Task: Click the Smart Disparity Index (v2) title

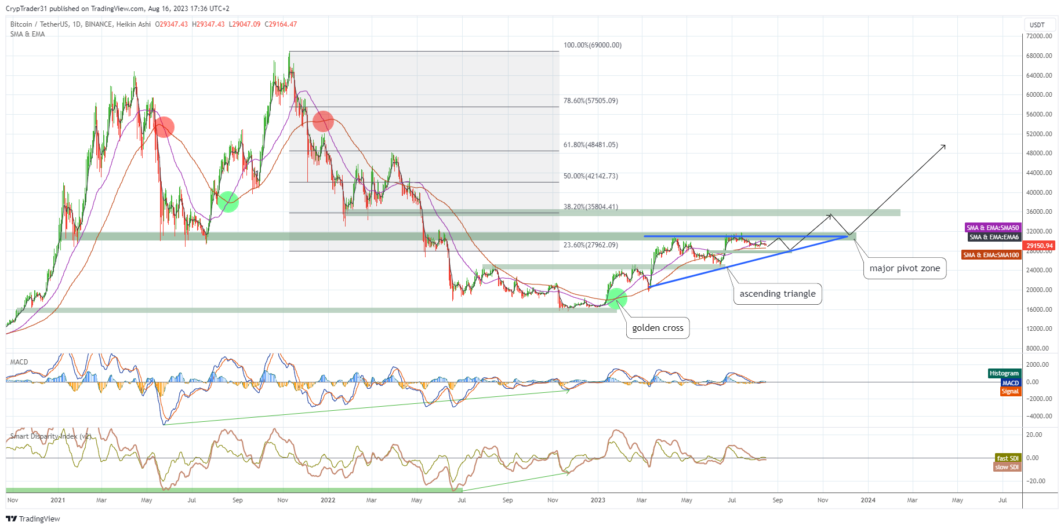Action: (x=51, y=436)
